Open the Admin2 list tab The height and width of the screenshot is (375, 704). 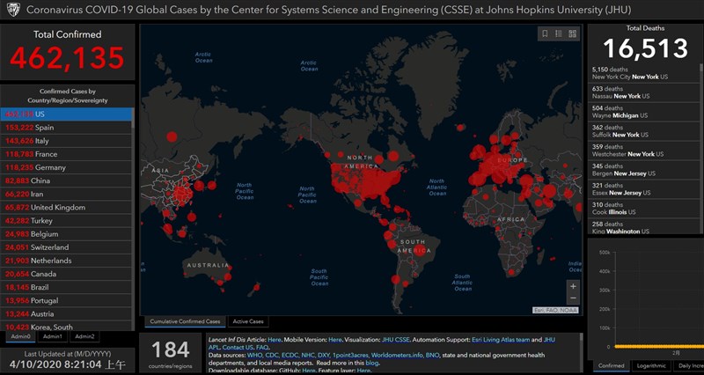pyautogui.click(x=84, y=336)
